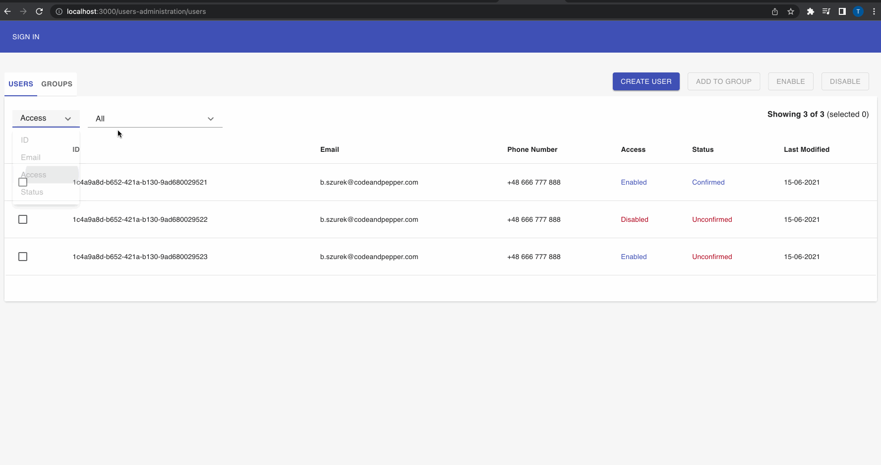Click Unconfirmed status for ID ending 29523
Screen dimensions: 881x465
(x=712, y=257)
